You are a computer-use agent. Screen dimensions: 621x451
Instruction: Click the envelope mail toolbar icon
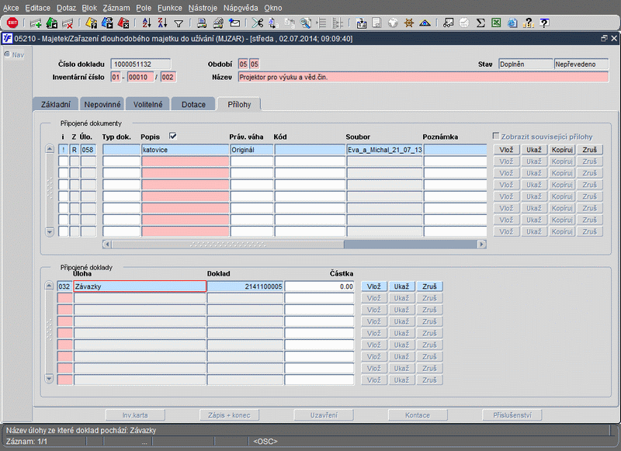(x=235, y=23)
